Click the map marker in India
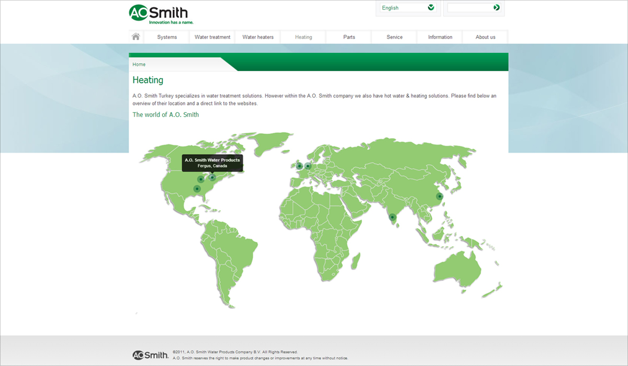Image resolution: width=628 pixels, height=366 pixels. 392,217
